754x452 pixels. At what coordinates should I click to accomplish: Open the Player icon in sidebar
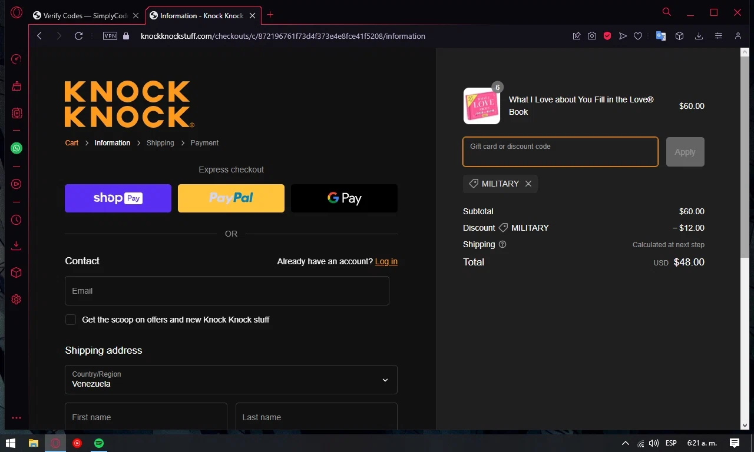point(16,184)
